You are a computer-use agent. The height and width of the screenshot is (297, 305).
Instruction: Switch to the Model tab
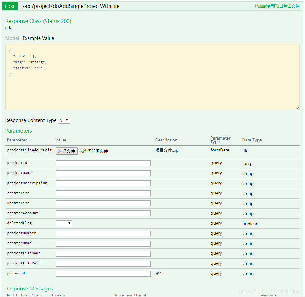click(12, 38)
